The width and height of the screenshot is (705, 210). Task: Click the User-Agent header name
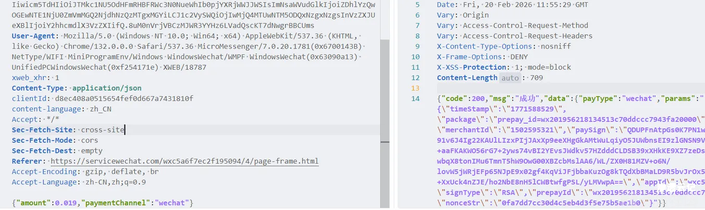point(34,36)
